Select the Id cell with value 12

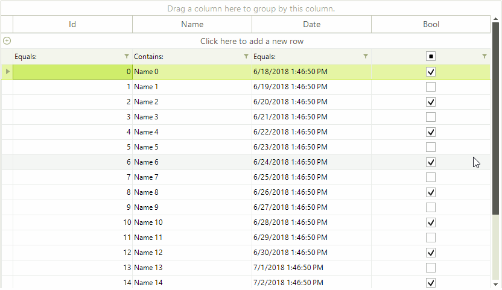(x=72, y=253)
